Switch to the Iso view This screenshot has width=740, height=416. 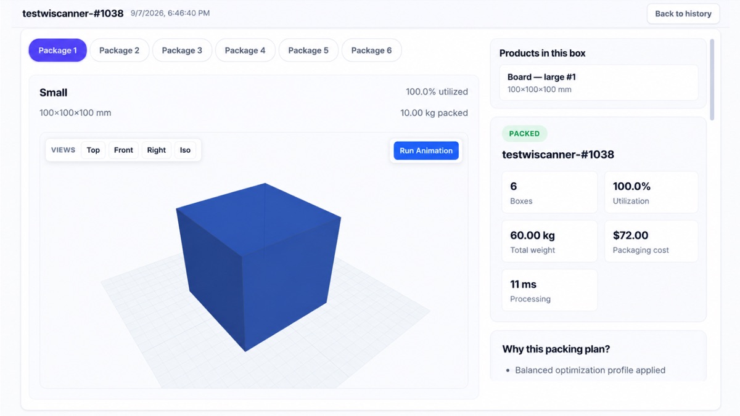(x=185, y=150)
